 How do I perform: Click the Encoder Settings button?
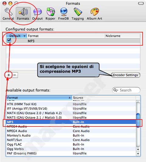click(126, 75)
